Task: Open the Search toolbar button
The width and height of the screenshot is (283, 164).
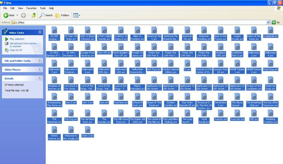Action: [x=46, y=15]
